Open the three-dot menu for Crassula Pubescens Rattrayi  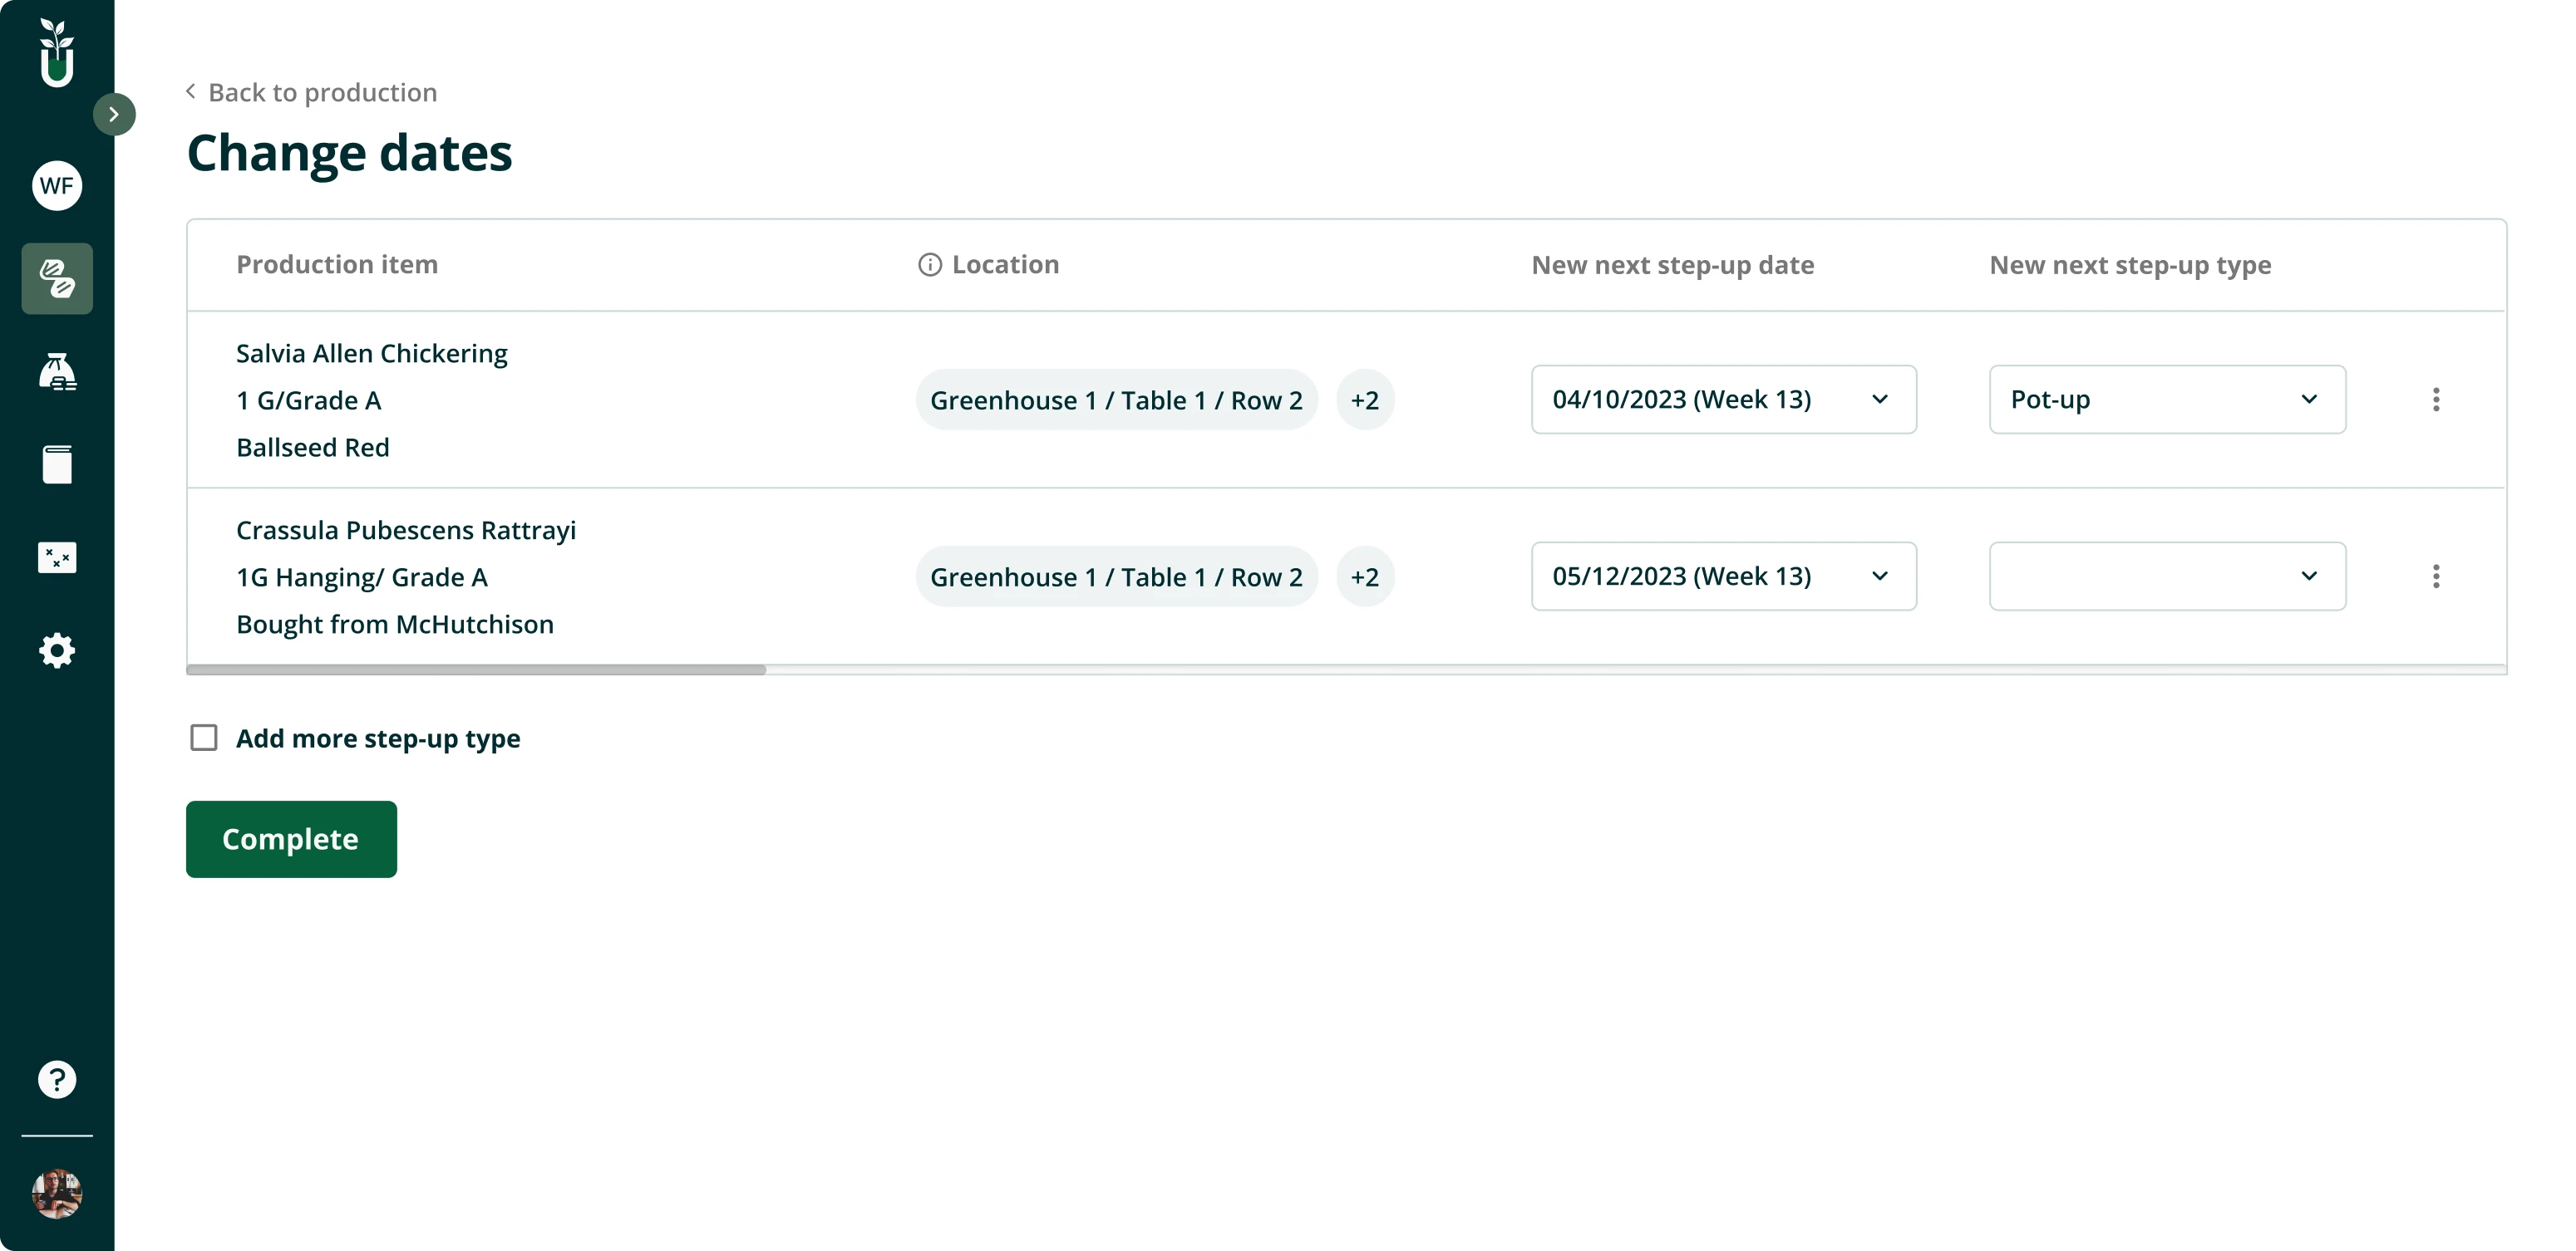pyautogui.click(x=2436, y=576)
